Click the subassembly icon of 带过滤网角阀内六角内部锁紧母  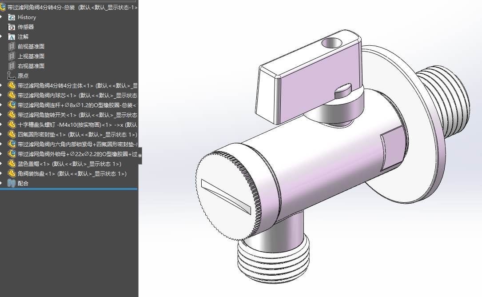(12, 144)
